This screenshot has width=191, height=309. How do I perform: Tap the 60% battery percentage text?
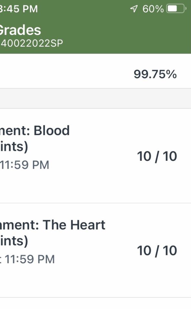point(153,9)
